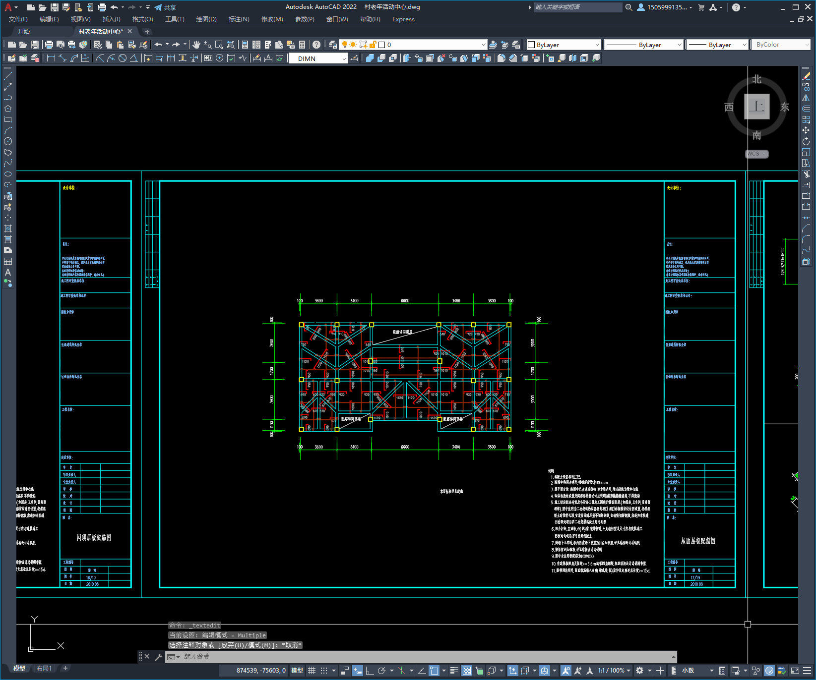Click the WCS button under the ViewCube
The height and width of the screenshot is (680, 816).
tap(756, 154)
